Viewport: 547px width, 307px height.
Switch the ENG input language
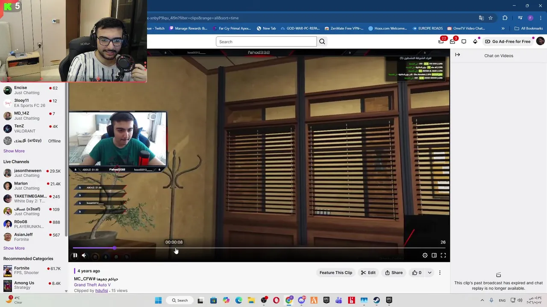pyautogui.click(x=503, y=300)
